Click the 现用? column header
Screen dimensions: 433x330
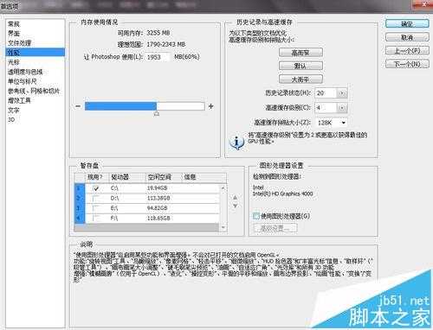click(96, 177)
